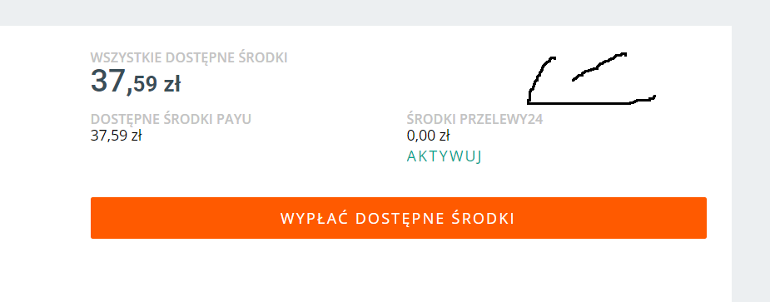Click the long horizontal line of the drawn arrow

(591, 101)
